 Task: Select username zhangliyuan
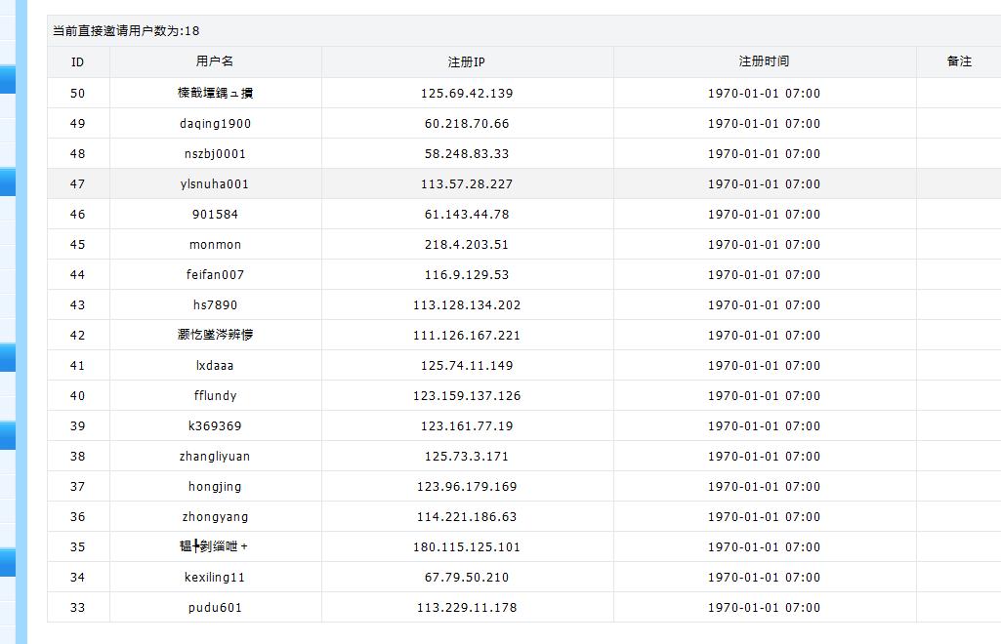coord(215,457)
